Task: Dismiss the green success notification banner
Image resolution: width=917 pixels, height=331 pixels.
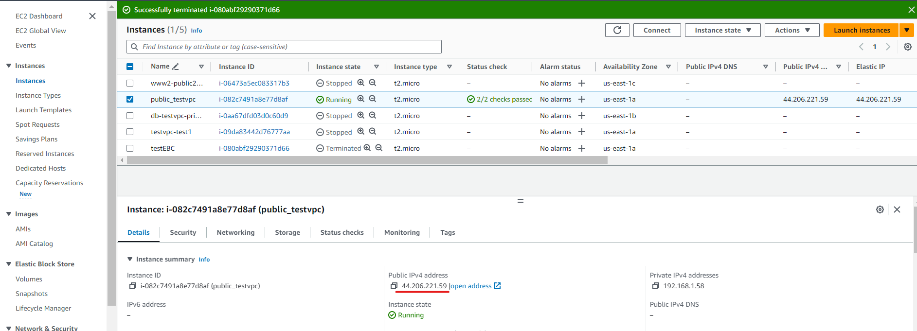Action: [x=911, y=10]
